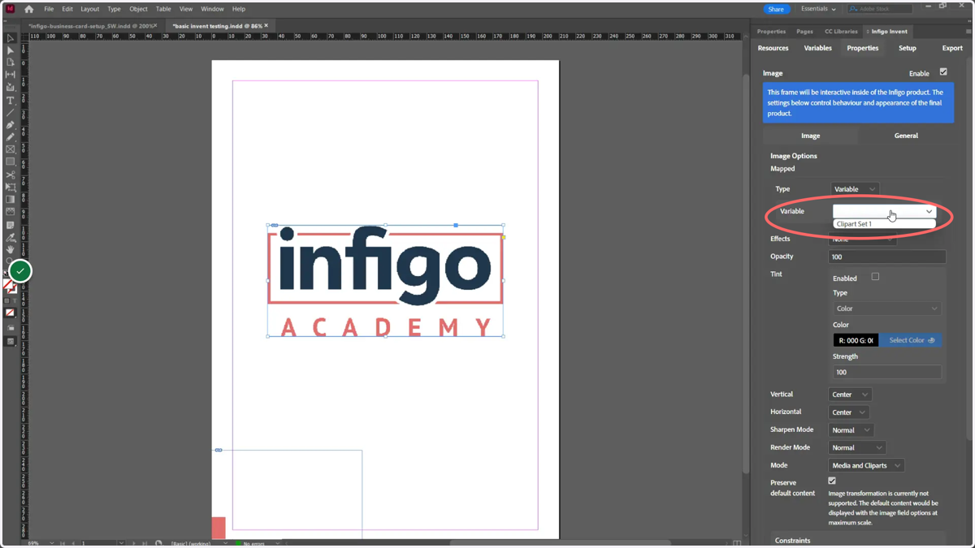Enable the Tint checkbox
The image size is (975, 548).
click(x=875, y=277)
